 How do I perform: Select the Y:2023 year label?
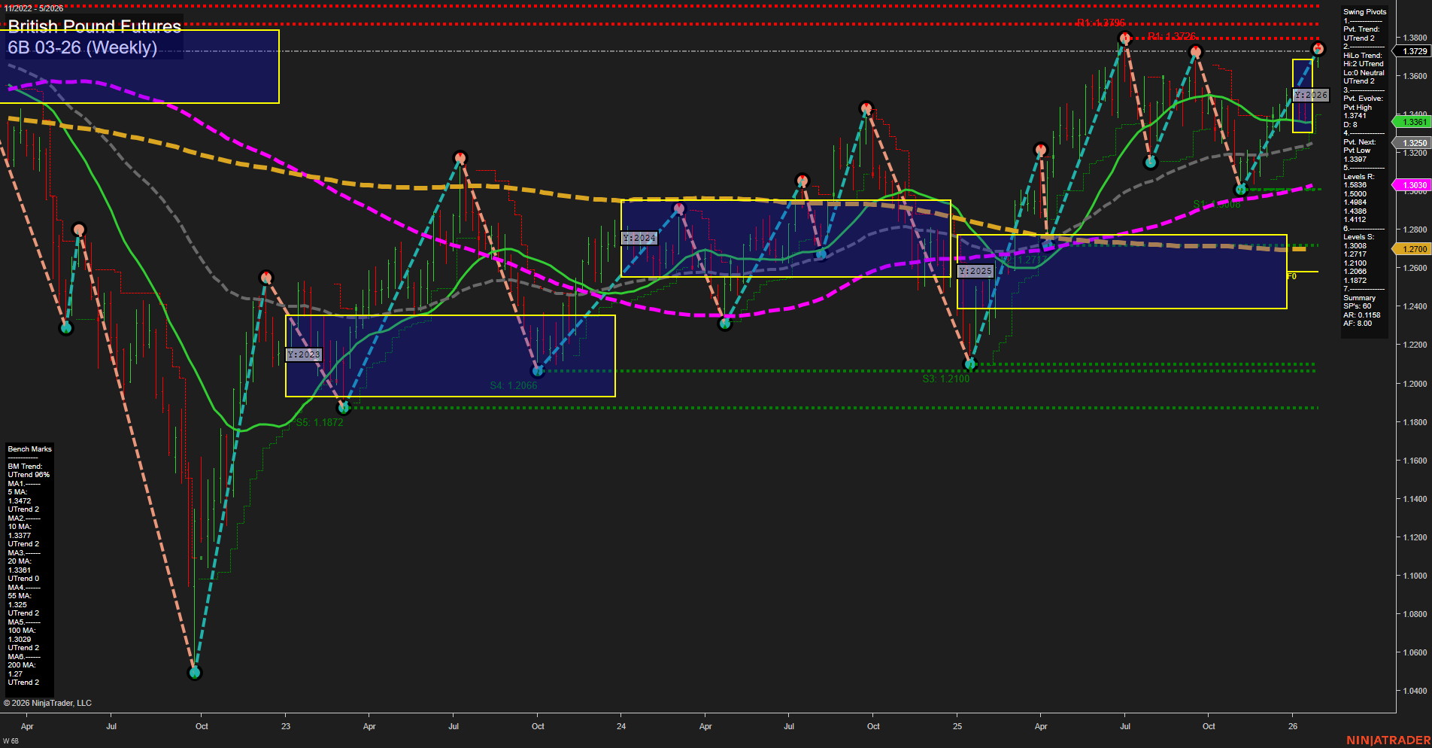[305, 354]
